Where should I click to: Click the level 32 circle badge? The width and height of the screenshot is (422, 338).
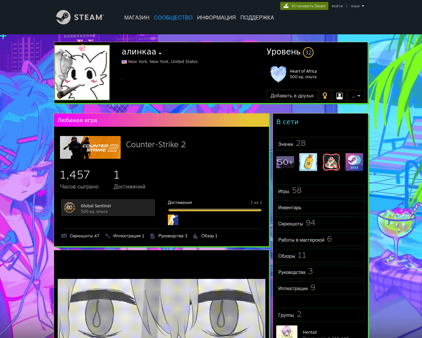(x=308, y=52)
